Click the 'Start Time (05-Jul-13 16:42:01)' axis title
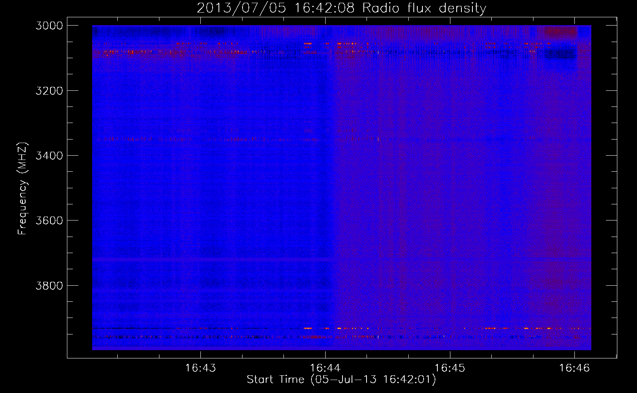This screenshot has width=637, height=393. click(x=341, y=380)
